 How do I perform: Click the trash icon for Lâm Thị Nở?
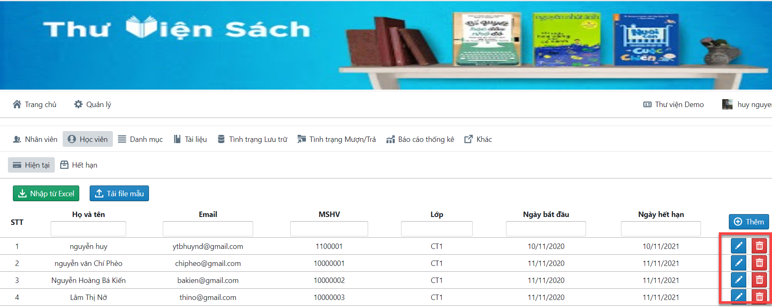(x=759, y=297)
